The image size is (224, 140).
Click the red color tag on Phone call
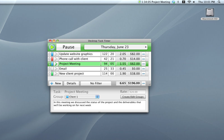(52, 59)
